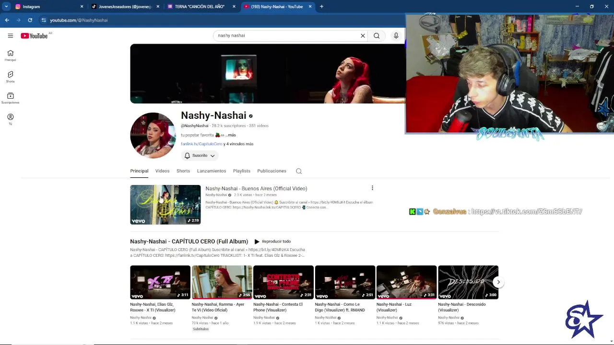Image resolution: width=614 pixels, height=345 pixels.
Task: Open Contesta El Phone video thumbnail
Action: (x=283, y=282)
